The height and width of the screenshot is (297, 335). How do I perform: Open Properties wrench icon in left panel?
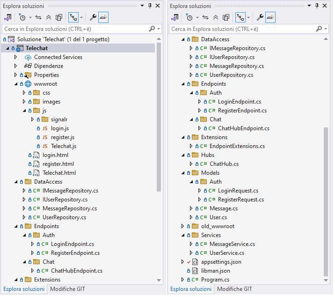click(x=93, y=17)
